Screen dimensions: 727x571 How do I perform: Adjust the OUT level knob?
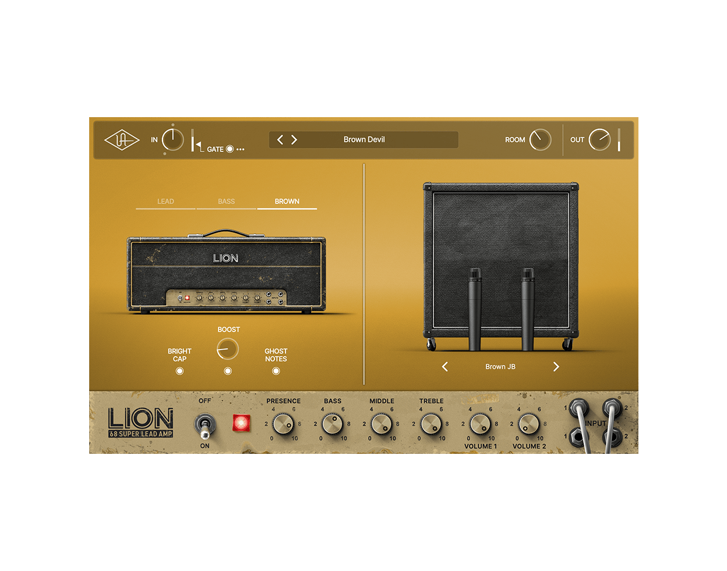[600, 139]
